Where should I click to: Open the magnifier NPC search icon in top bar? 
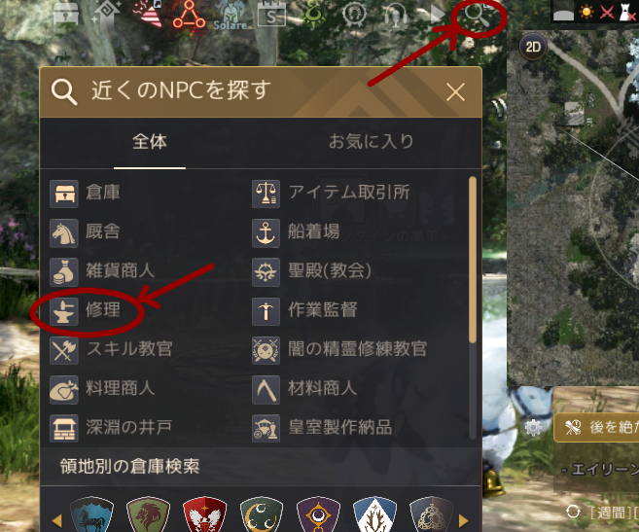[x=478, y=16]
